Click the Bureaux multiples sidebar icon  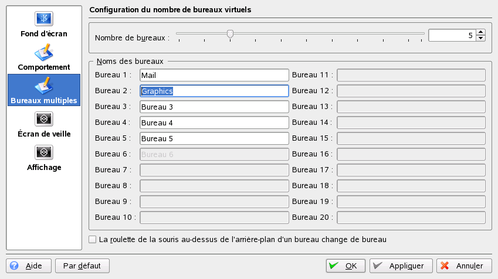click(x=44, y=86)
